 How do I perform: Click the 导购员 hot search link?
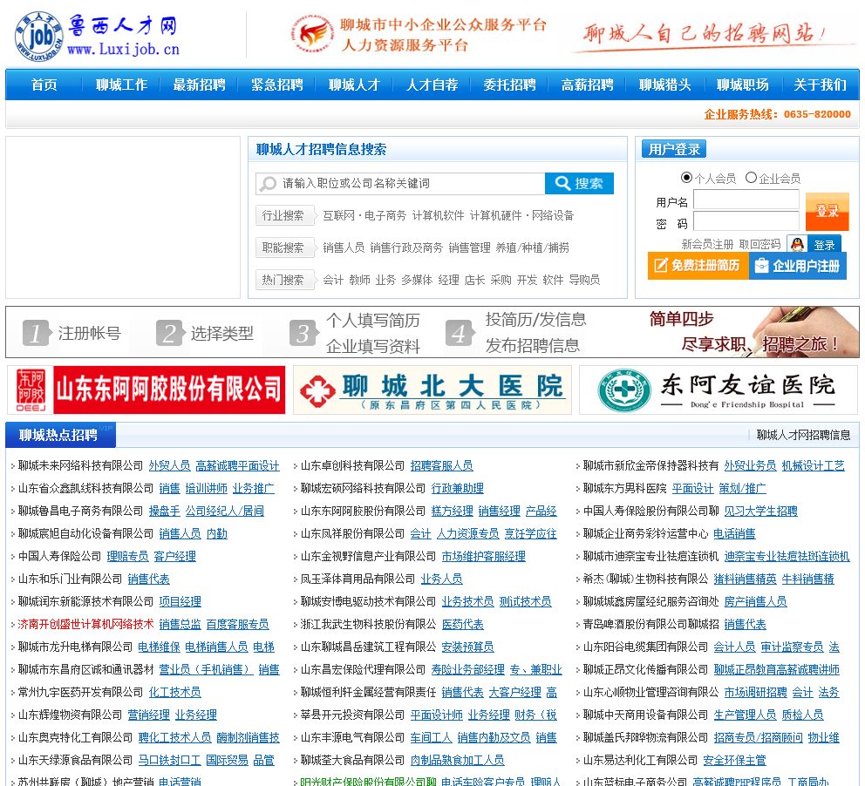pyautogui.click(x=585, y=280)
